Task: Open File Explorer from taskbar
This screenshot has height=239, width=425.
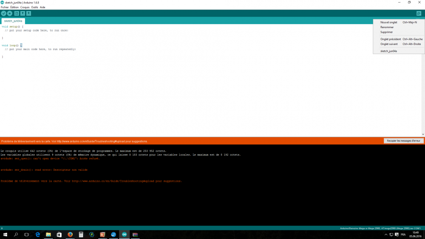Action: point(48,234)
